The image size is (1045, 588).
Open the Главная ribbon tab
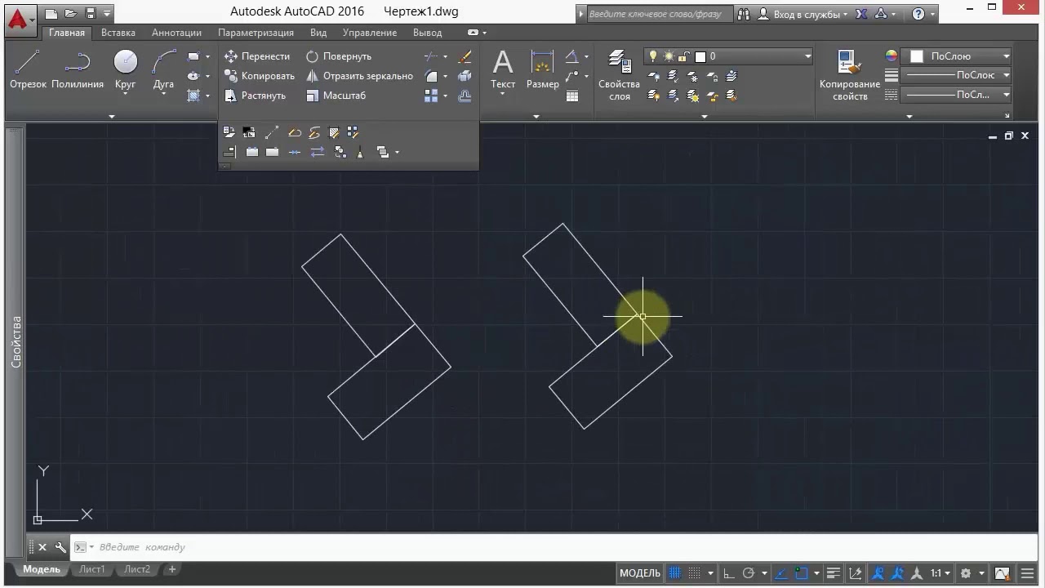[x=66, y=33]
